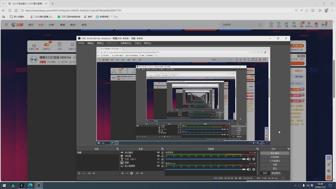336x189 pixels.
Task: Toggle lock on 文本 (GDI+) source
Action: tap(162, 159)
